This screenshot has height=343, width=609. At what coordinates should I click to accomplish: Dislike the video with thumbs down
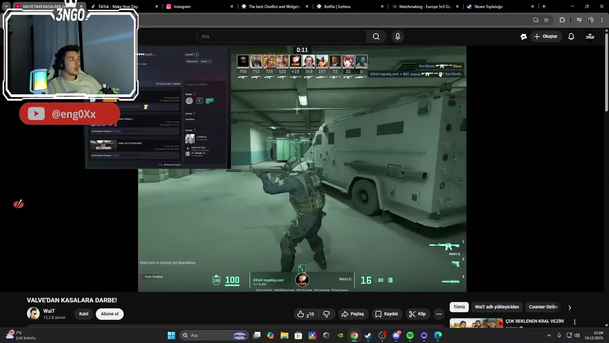tap(326, 314)
